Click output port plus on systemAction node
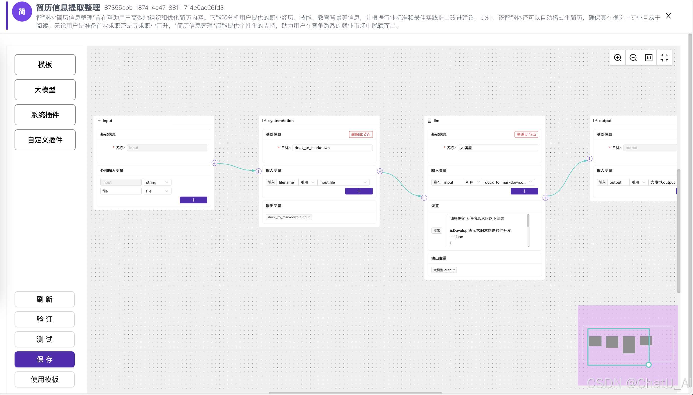Screen dimensions: 693x395 pyautogui.click(x=380, y=171)
